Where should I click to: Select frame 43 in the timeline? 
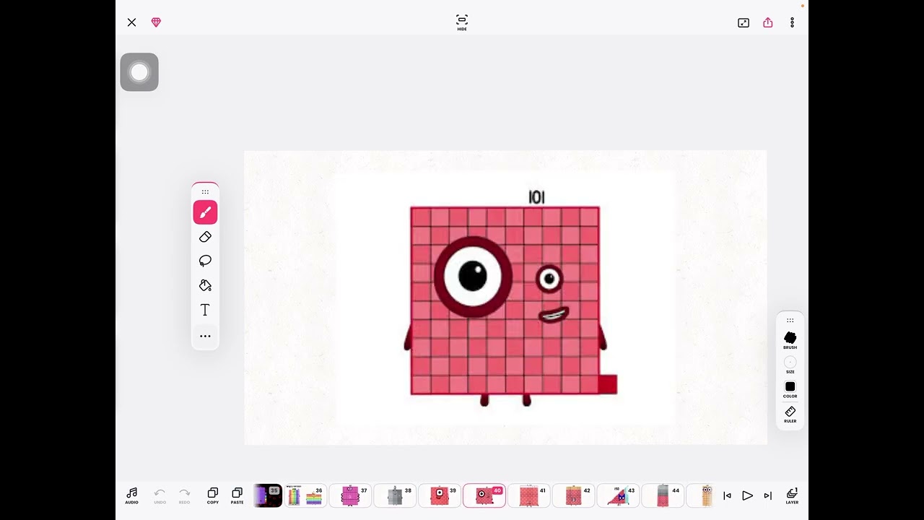(619, 495)
